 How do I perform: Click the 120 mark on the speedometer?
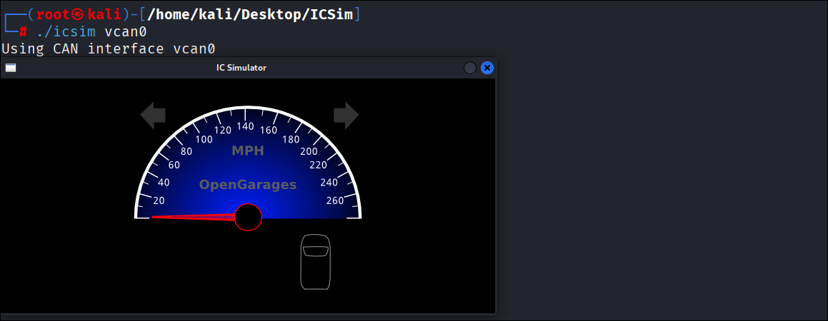(222, 131)
